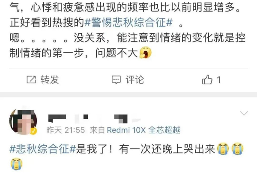The width and height of the screenshot is (257, 176).
Task: Click the 转发 label
Action: (50, 80)
